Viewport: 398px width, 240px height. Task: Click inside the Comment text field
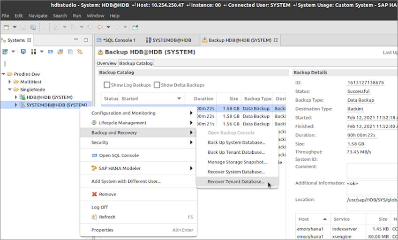[x=372, y=171]
